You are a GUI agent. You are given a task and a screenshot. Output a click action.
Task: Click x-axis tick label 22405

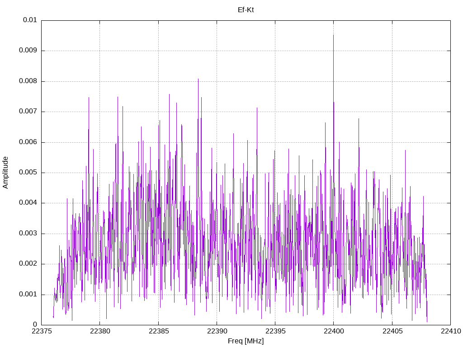click(392, 331)
